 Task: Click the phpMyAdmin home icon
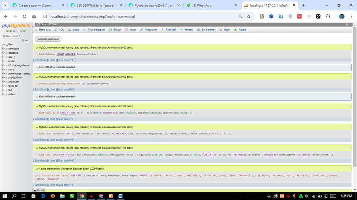point(8,31)
